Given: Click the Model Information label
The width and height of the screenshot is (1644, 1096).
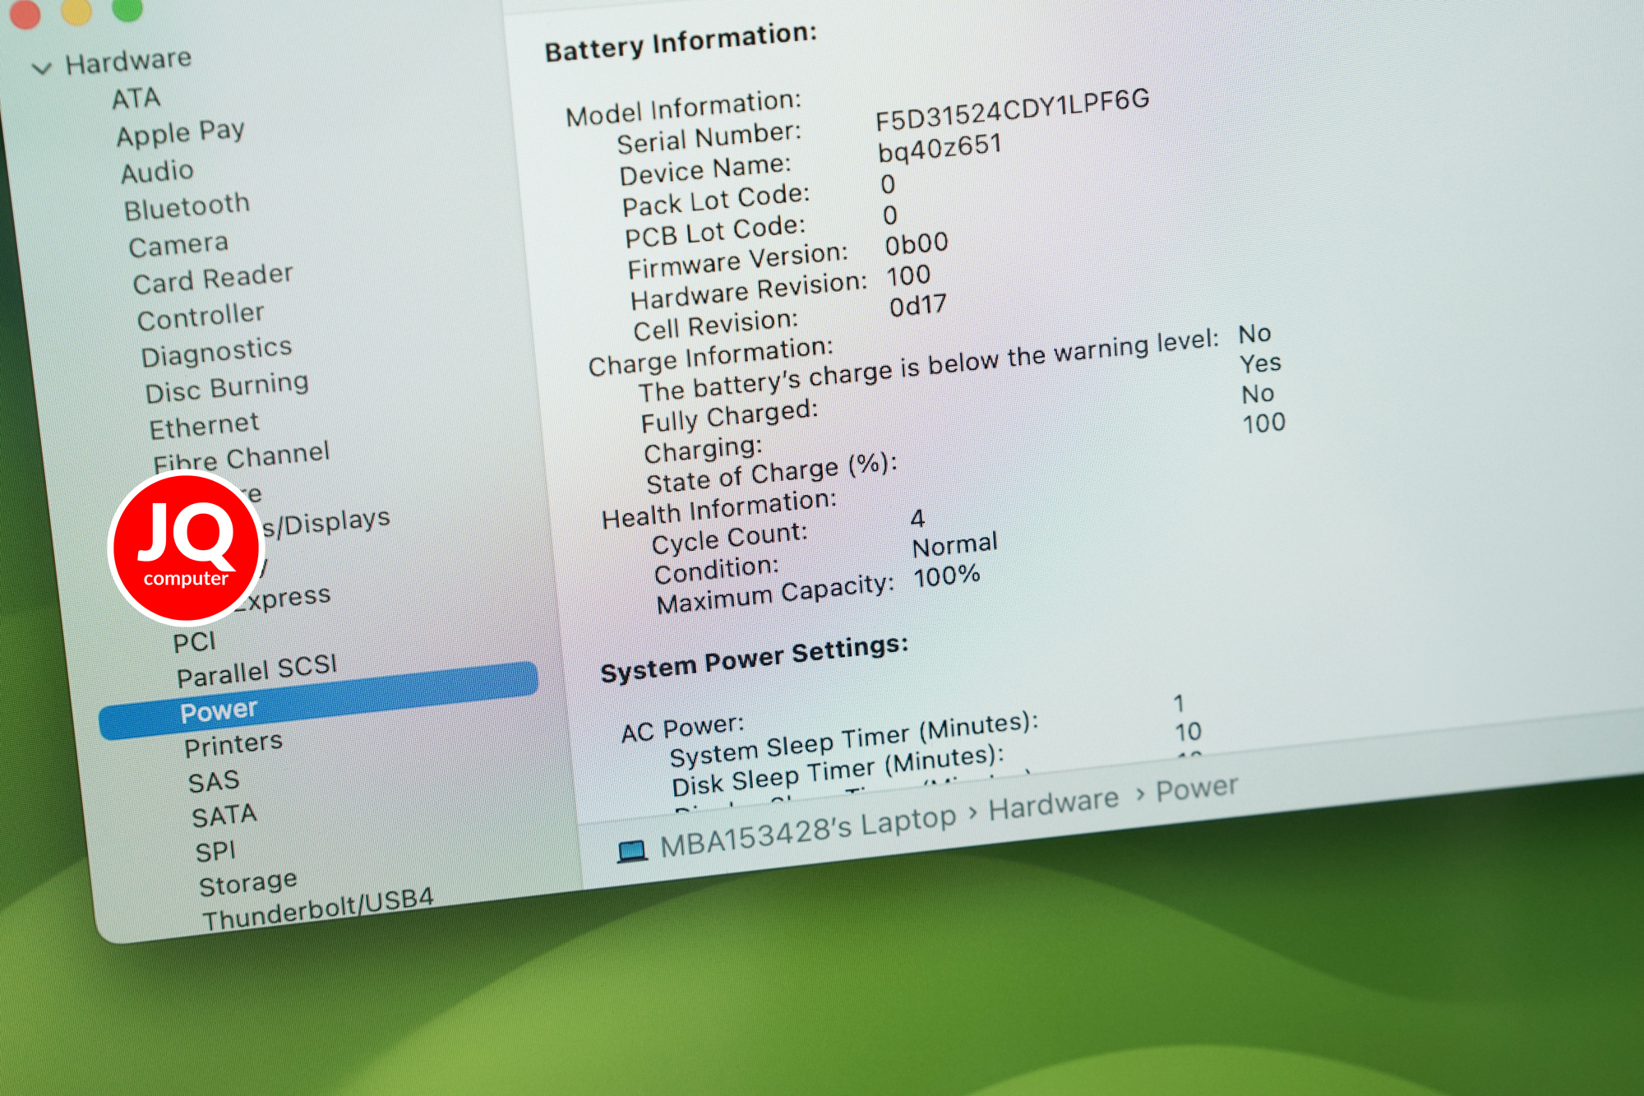Looking at the screenshot, I should click(683, 108).
